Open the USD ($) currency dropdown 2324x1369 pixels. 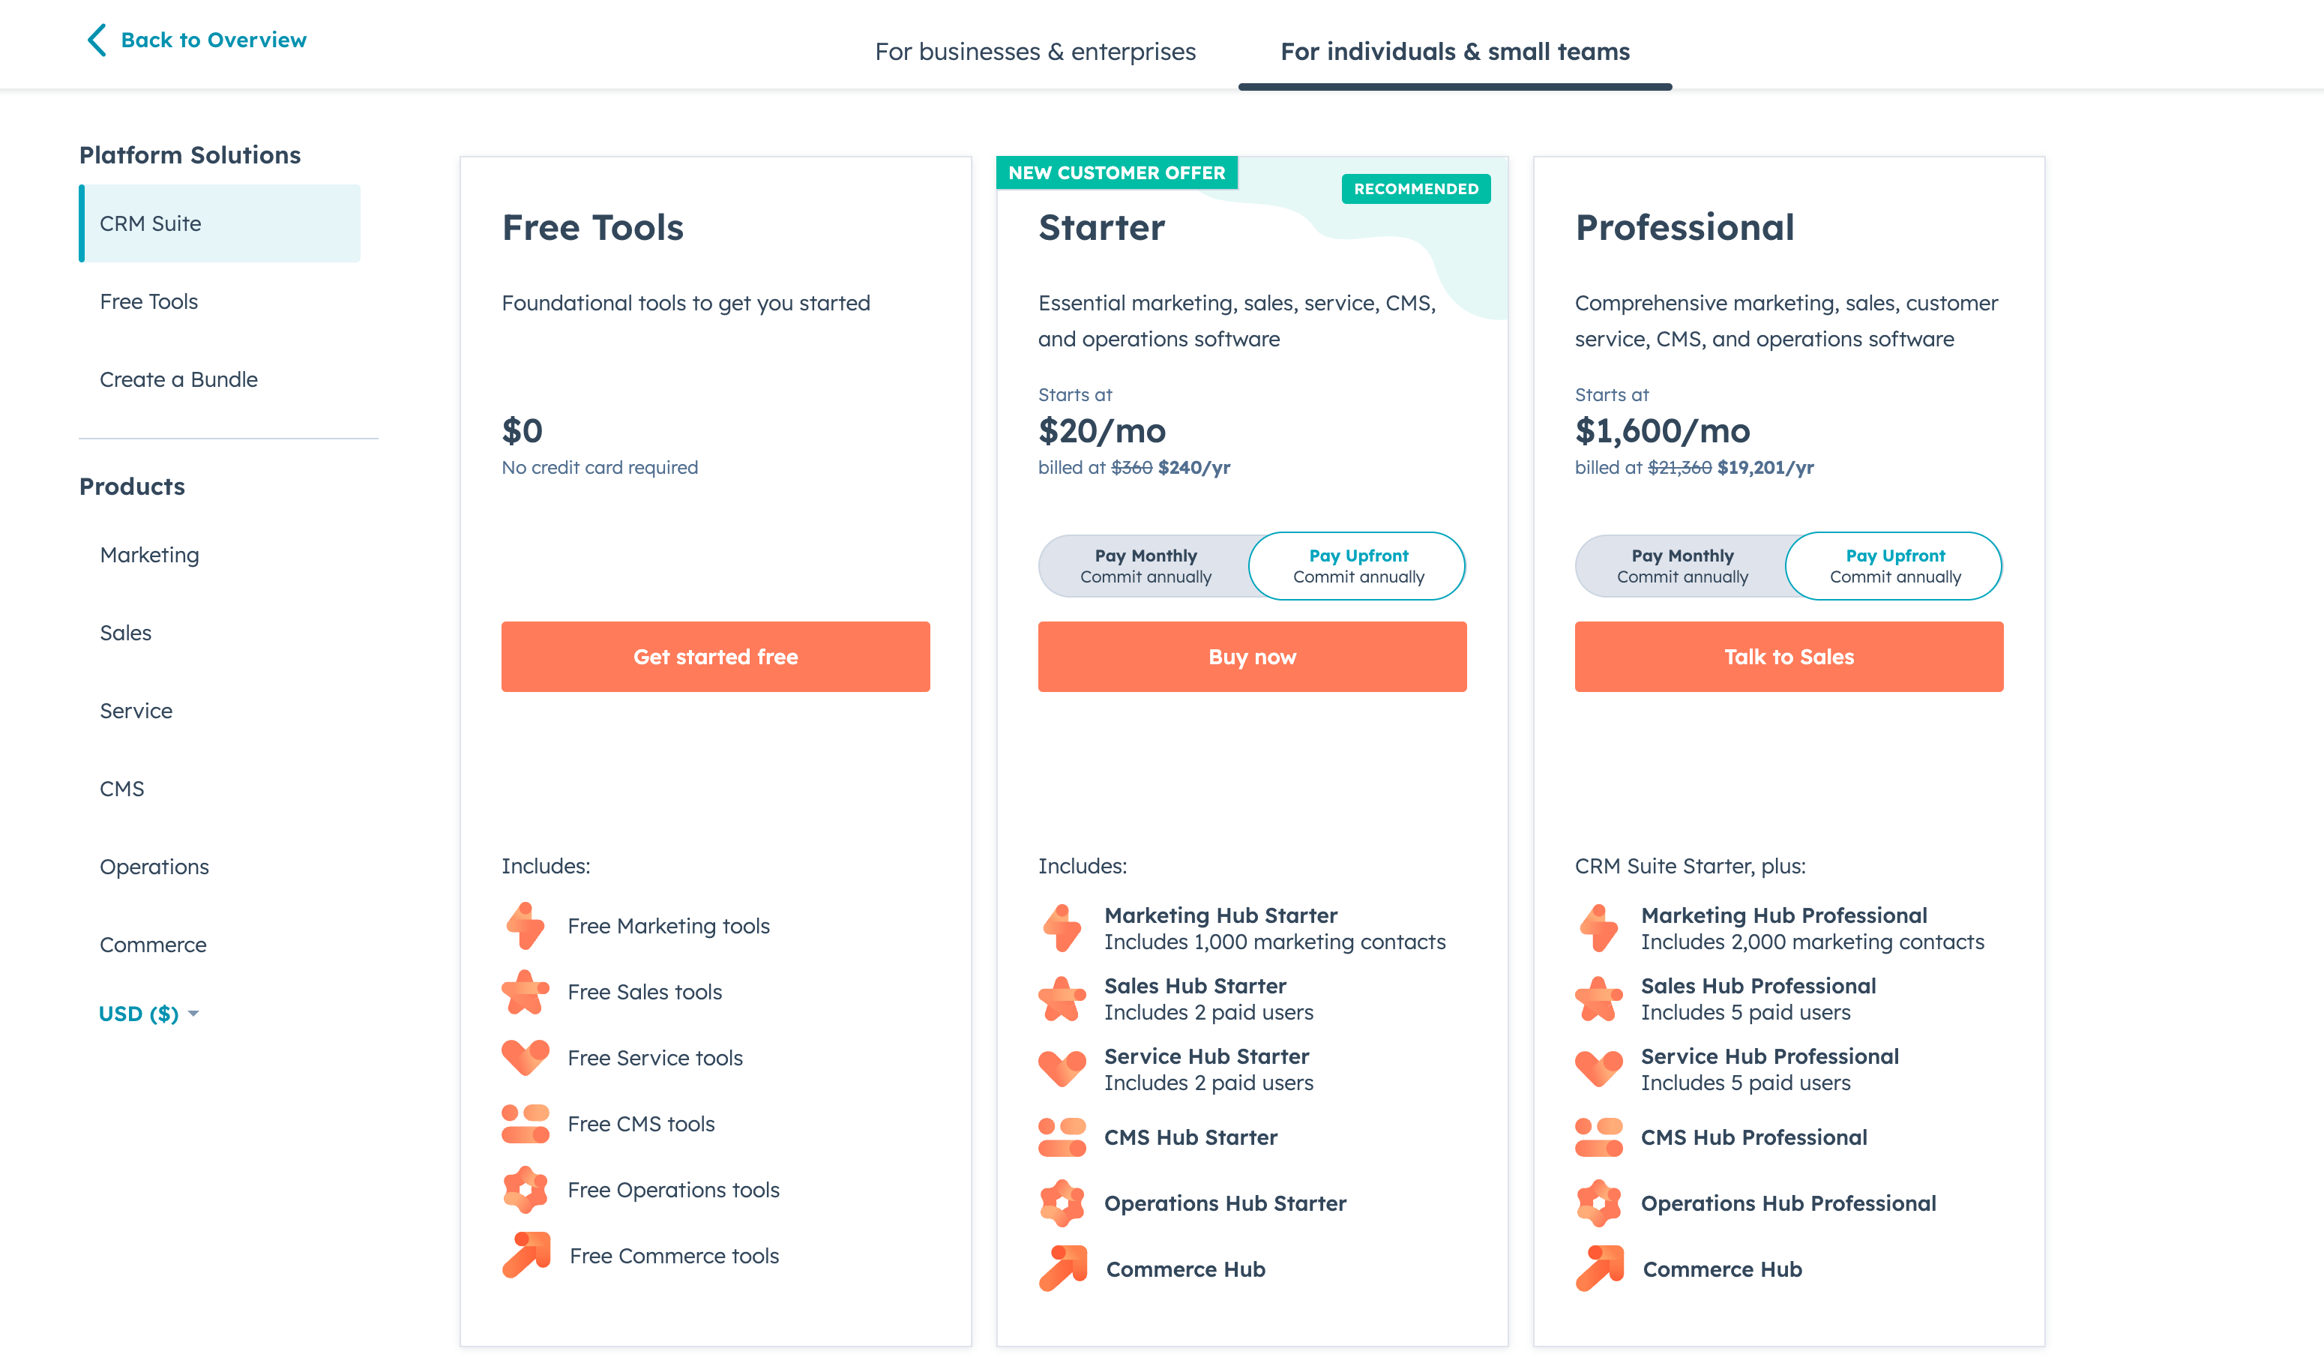(x=148, y=1013)
